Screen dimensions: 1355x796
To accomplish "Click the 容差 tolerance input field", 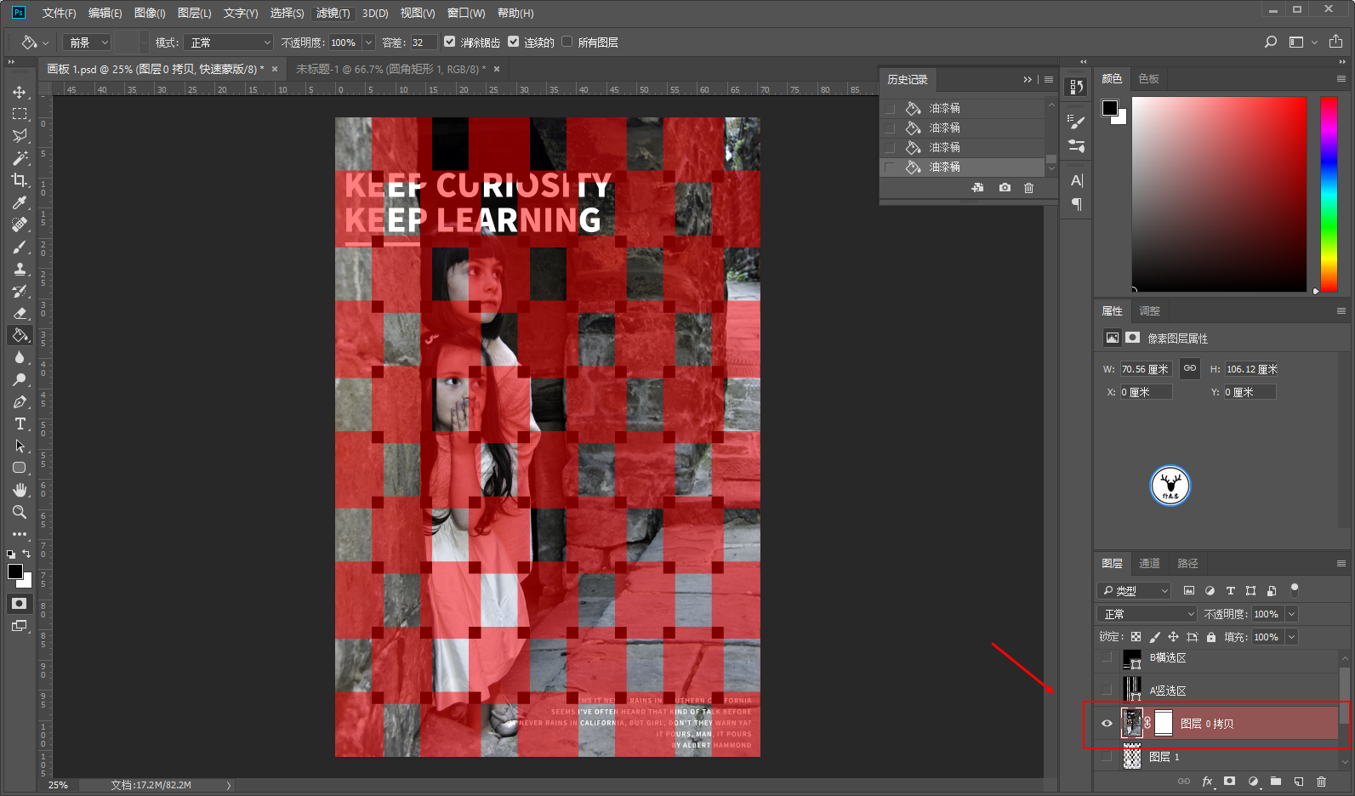I will pos(423,43).
